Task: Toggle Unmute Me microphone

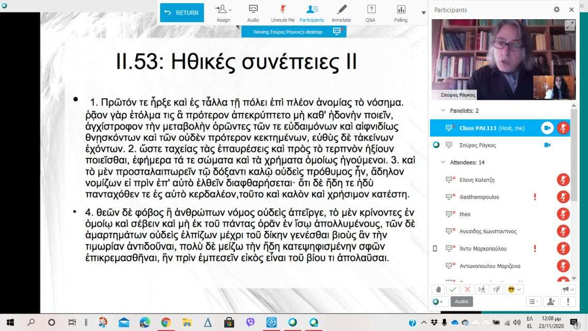Action: [283, 12]
